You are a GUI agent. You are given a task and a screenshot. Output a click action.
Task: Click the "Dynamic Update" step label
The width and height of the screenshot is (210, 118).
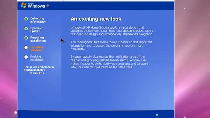point(36,29)
